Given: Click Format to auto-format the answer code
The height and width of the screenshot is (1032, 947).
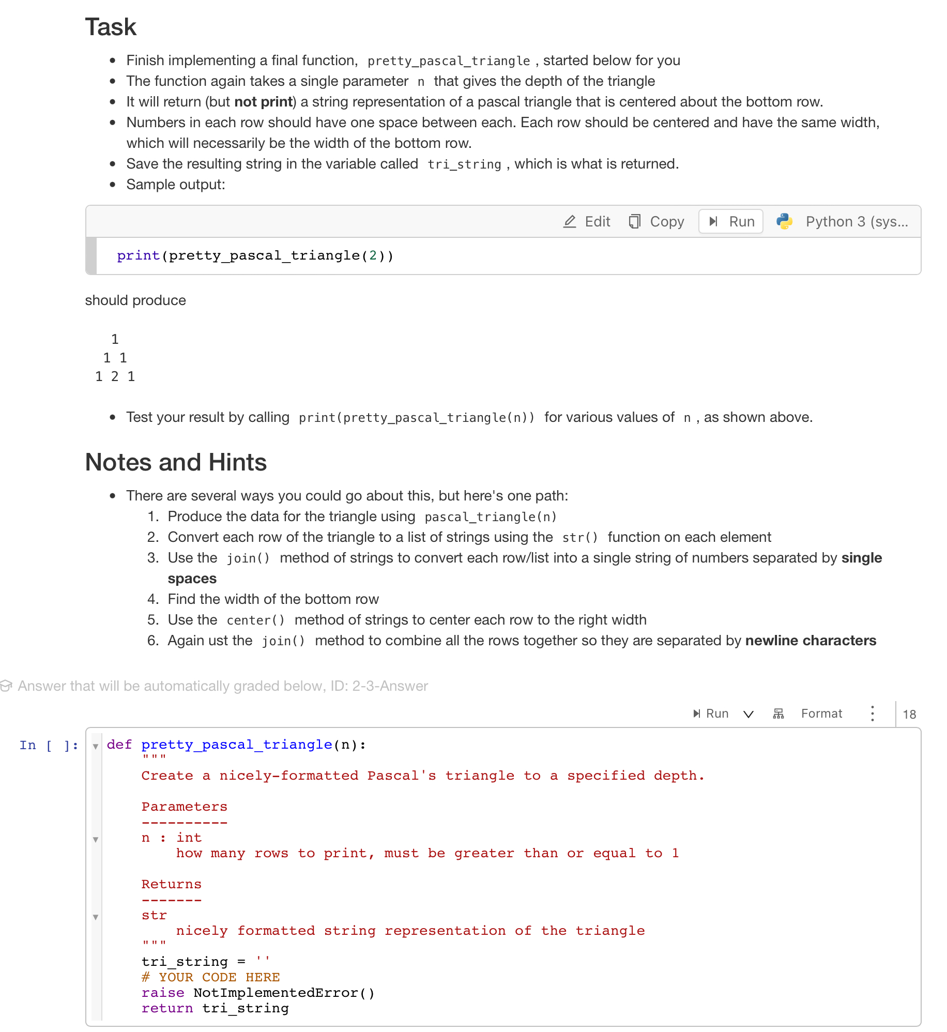Looking at the screenshot, I should pyautogui.click(x=821, y=714).
